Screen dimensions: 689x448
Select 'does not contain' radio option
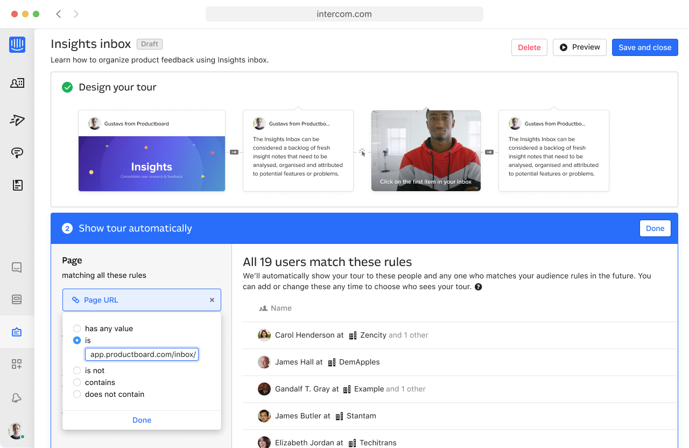click(77, 394)
